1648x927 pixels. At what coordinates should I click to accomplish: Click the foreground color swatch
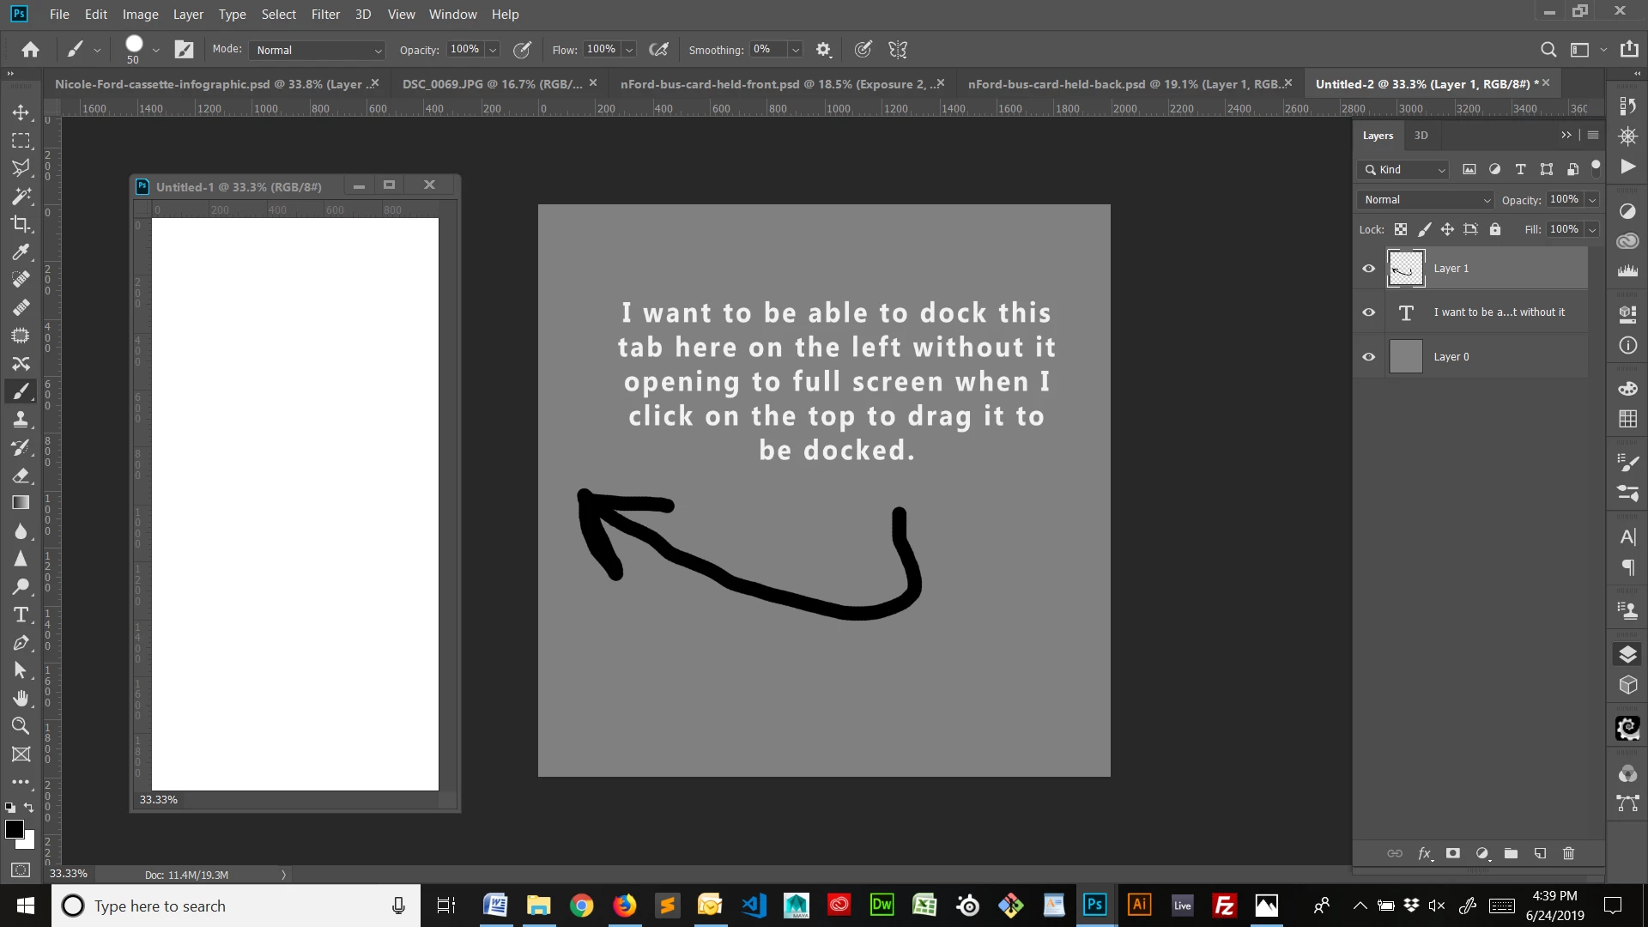pos(14,829)
